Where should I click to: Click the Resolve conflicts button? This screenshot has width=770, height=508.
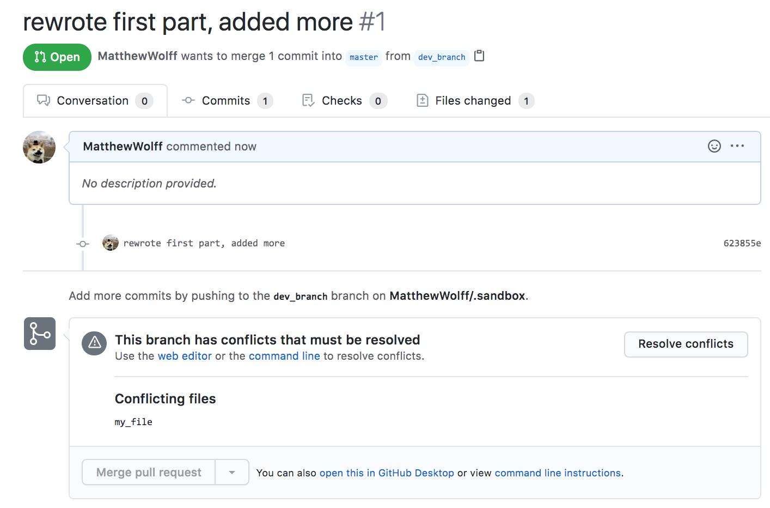[x=686, y=344]
